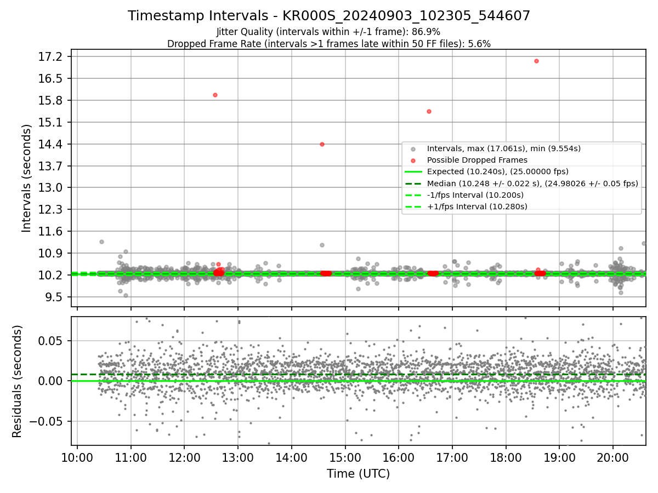Screen dimensions: 658x493
Task: Click the red outlier point near 17.06 seconds
Action: [536, 61]
